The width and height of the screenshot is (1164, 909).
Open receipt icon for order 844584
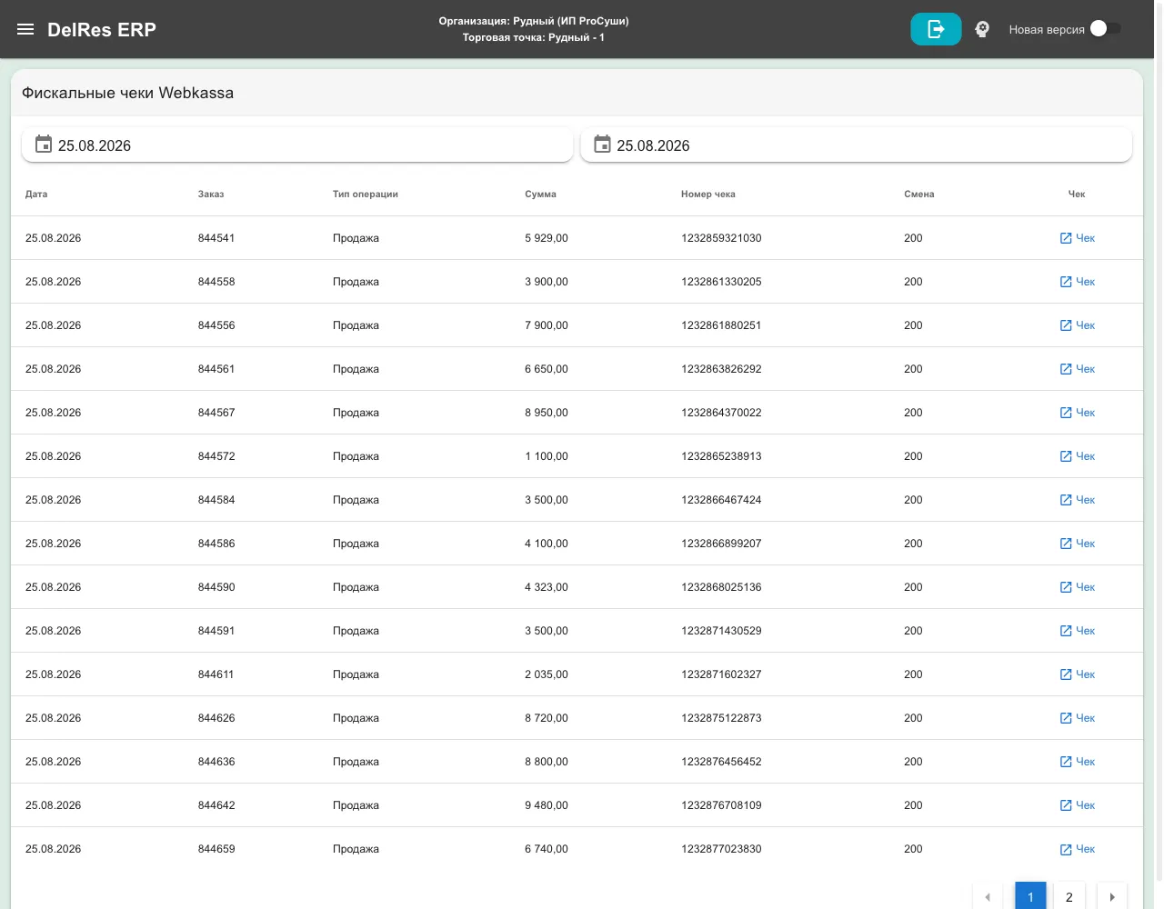(x=1066, y=500)
